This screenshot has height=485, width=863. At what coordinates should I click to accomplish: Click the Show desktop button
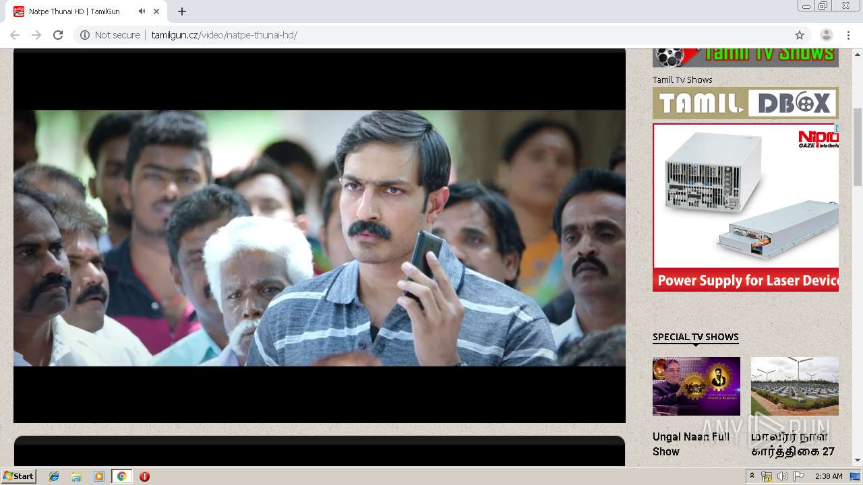pos(856,476)
